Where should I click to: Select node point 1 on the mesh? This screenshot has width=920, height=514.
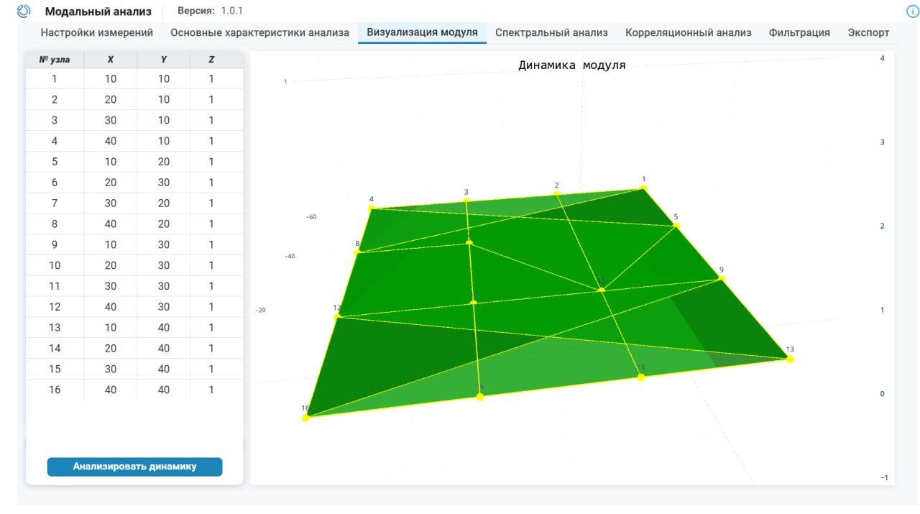point(643,188)
